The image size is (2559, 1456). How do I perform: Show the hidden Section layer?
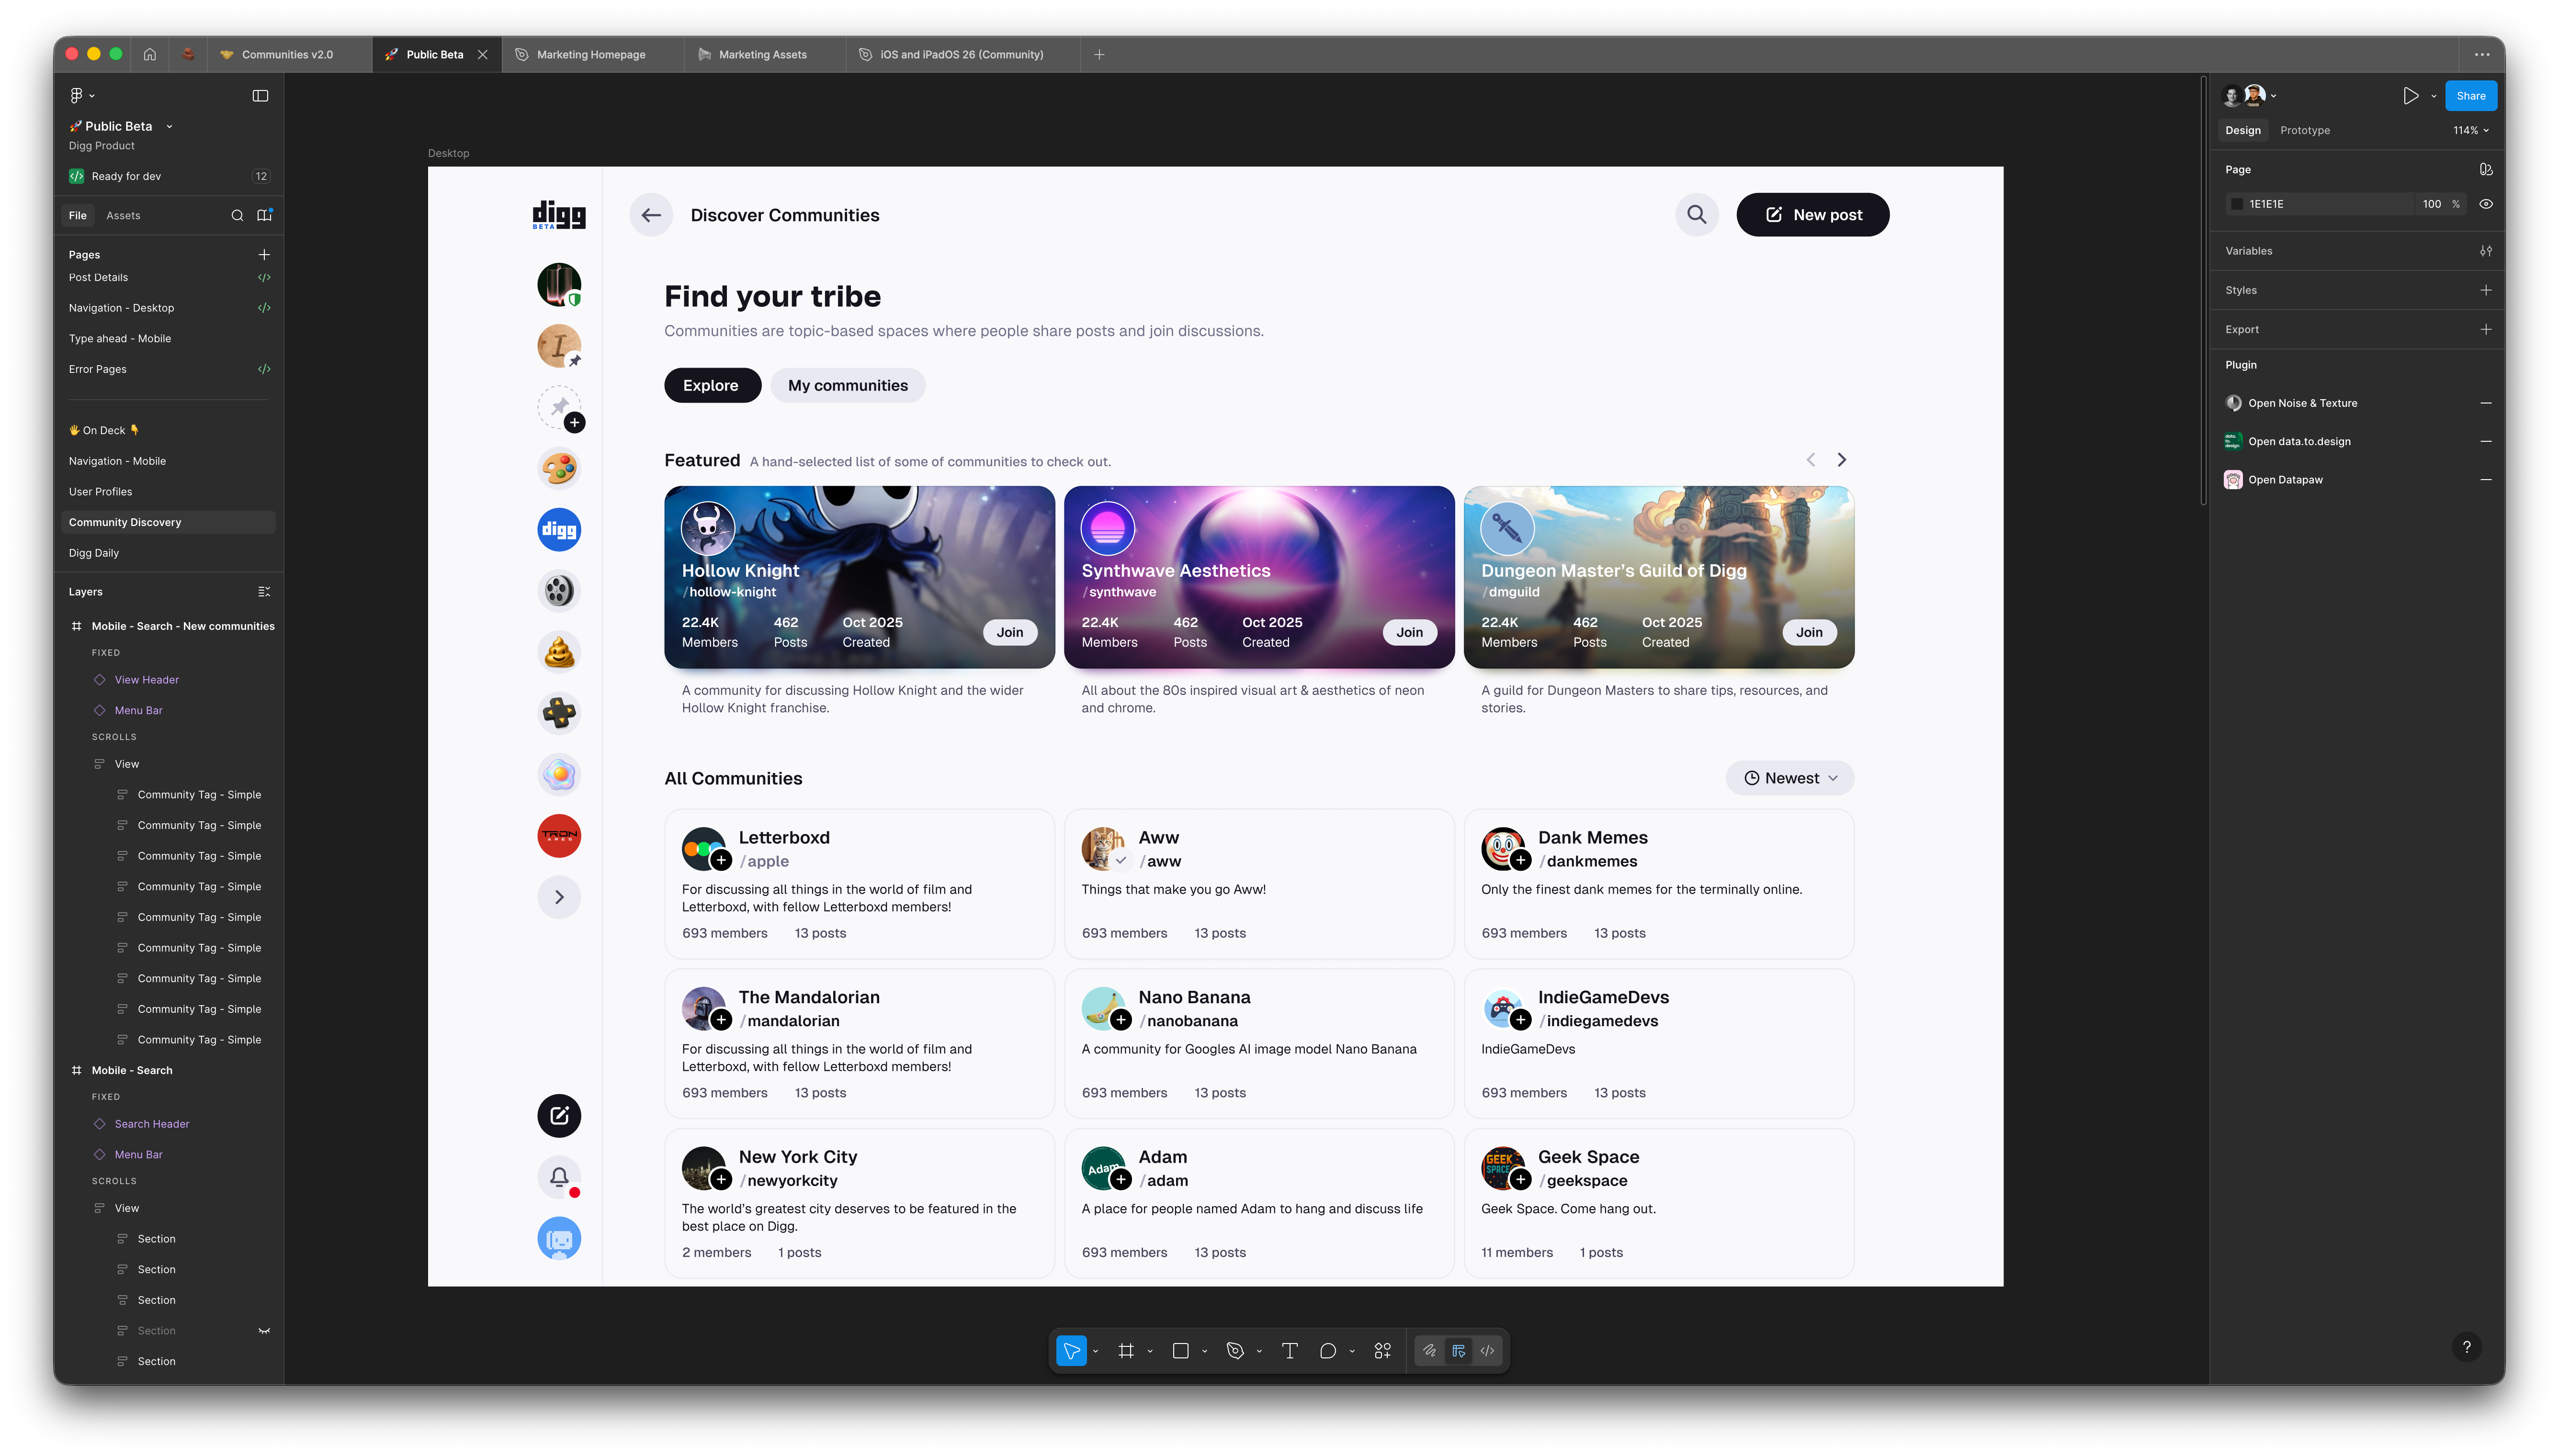click(264, 1331)
